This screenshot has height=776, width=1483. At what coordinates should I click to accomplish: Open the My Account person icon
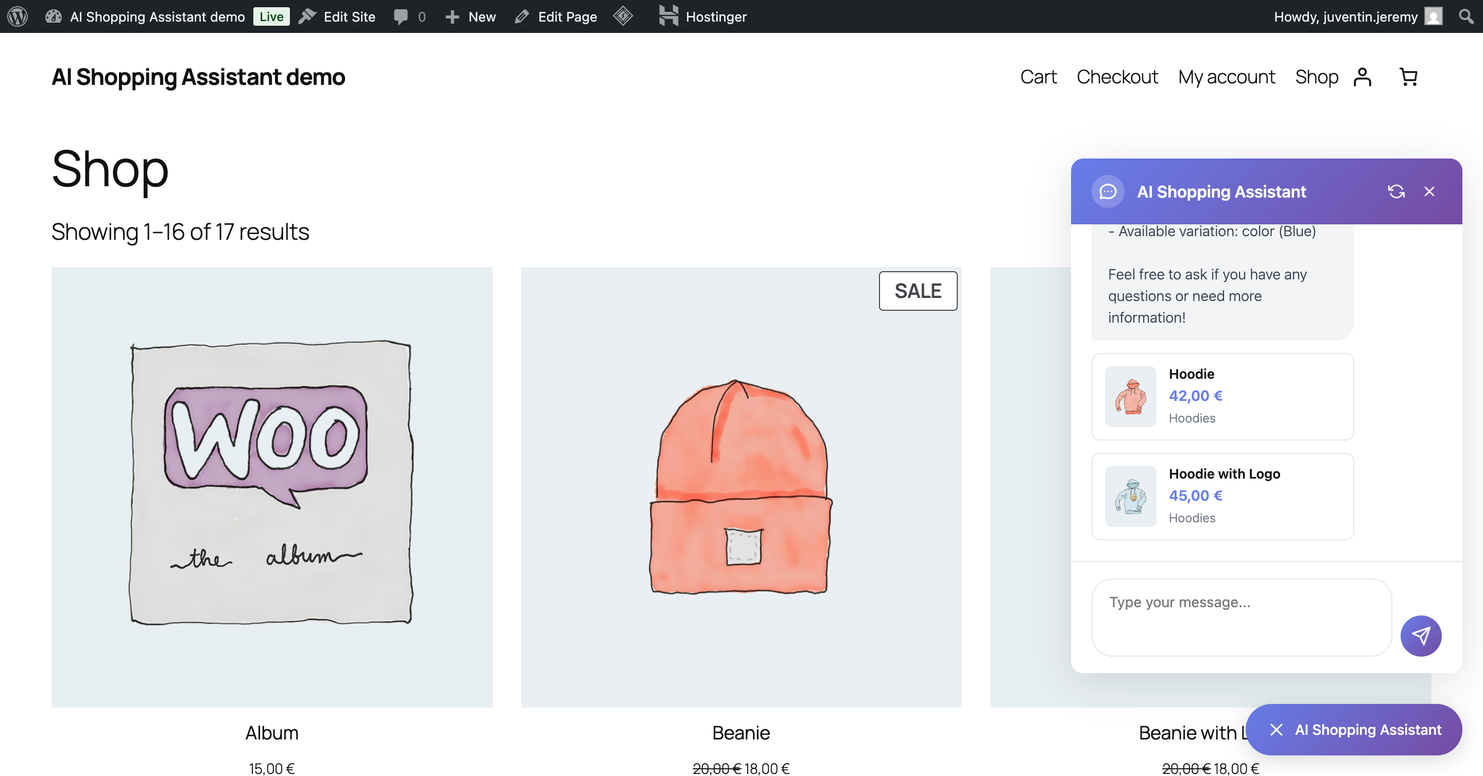1363,77
